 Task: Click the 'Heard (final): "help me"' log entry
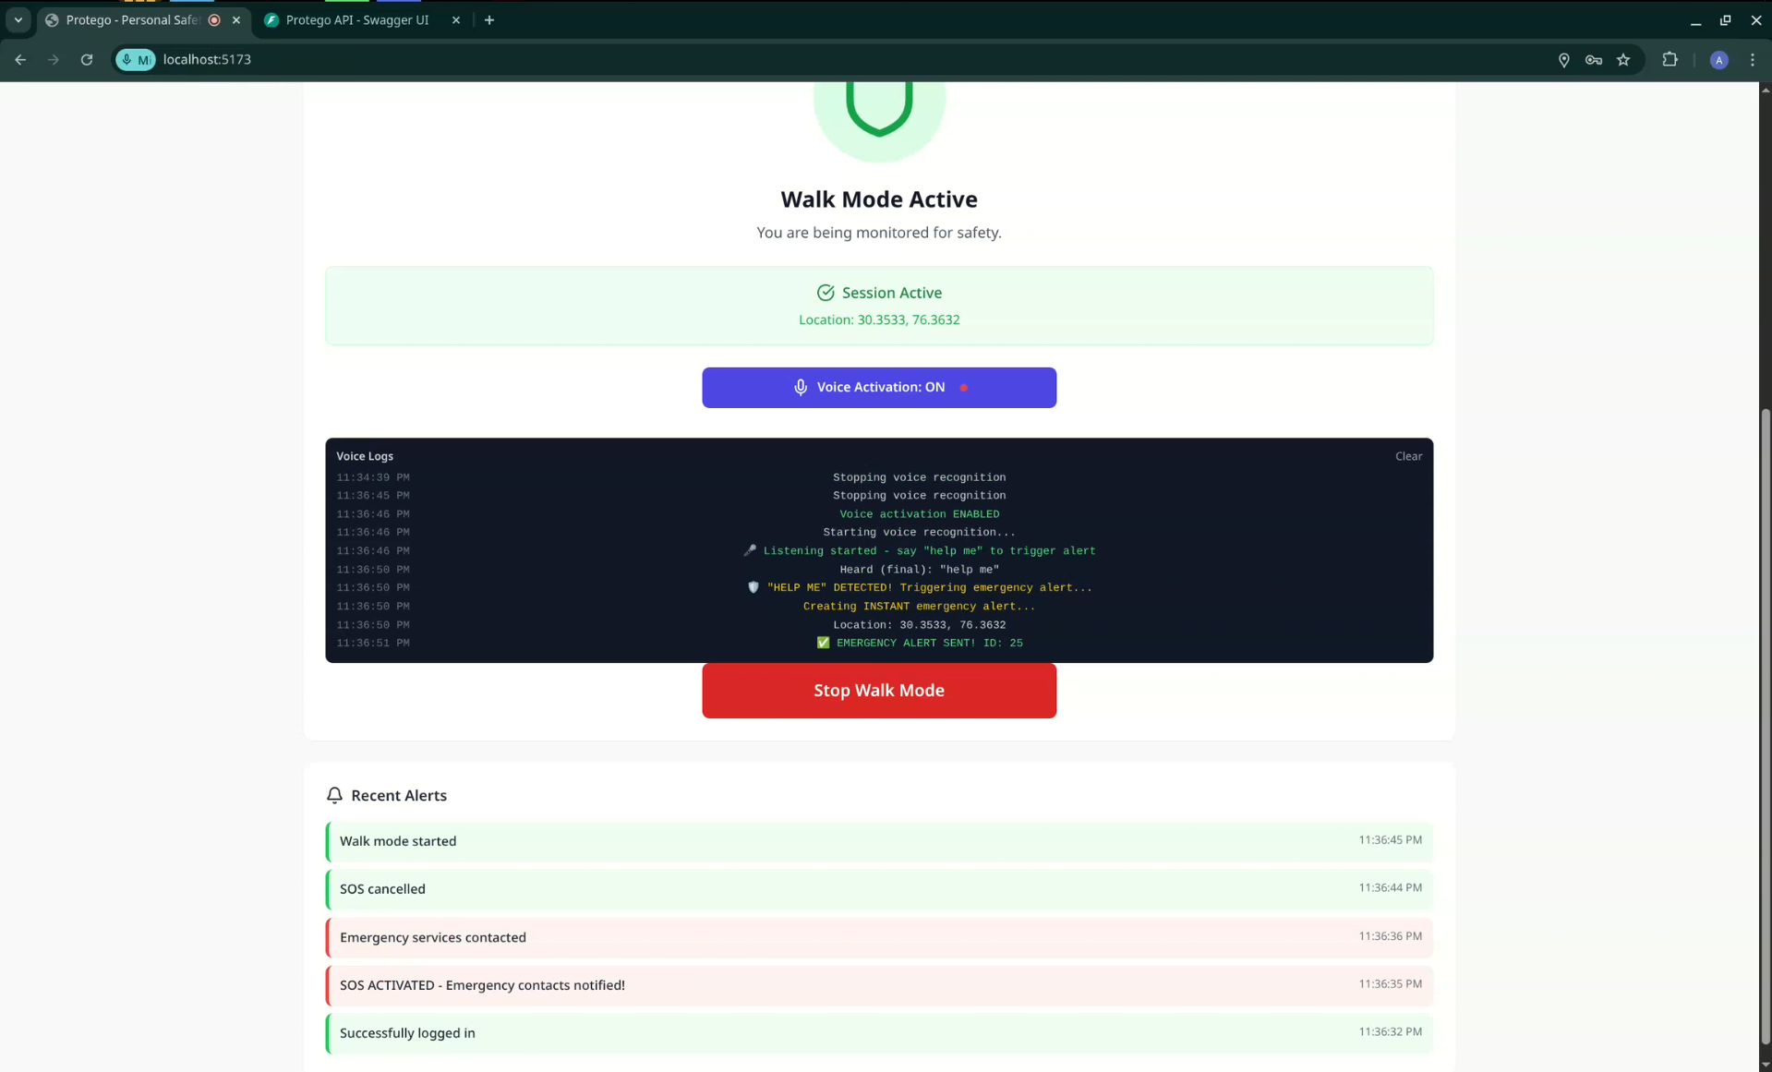[x=920, y=570]
